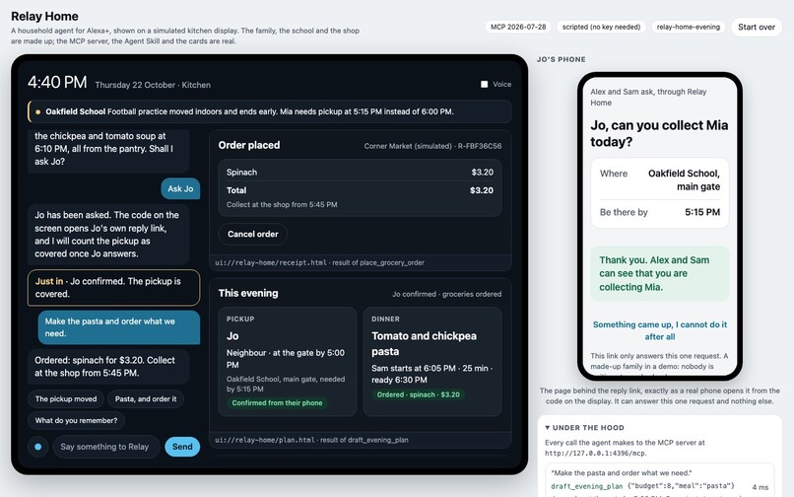
Task: Click the 'Ordered · spinach · $3.20' badge
Action: click(x=419, y=394)
